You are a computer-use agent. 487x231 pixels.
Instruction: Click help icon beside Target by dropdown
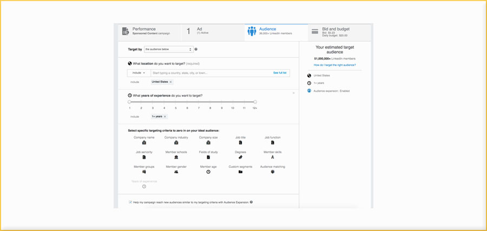[x=196, y=49]
